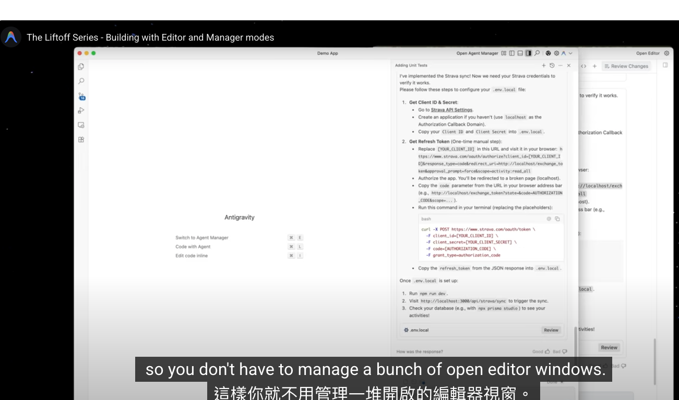Open the Run and Debug view
The image size is (679, 400).
point(81,110)
